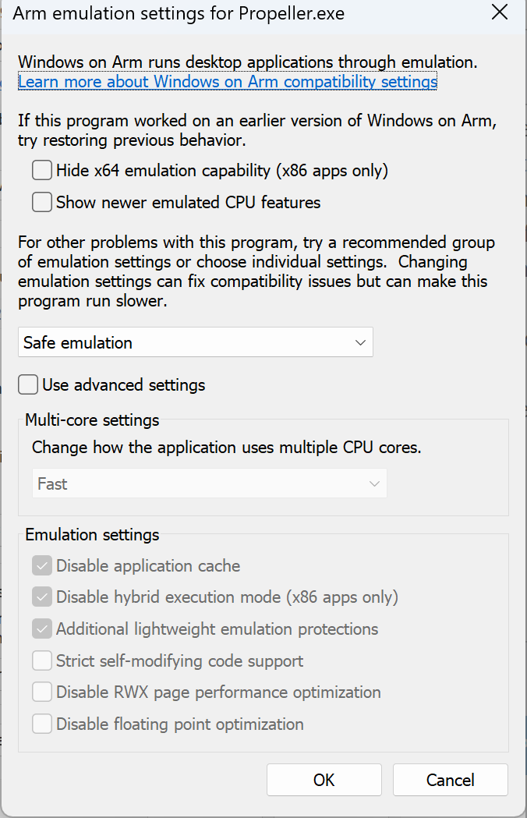Click the Cancel button
Viewport: 527px width, 818px height.
[x=451, y=780]
